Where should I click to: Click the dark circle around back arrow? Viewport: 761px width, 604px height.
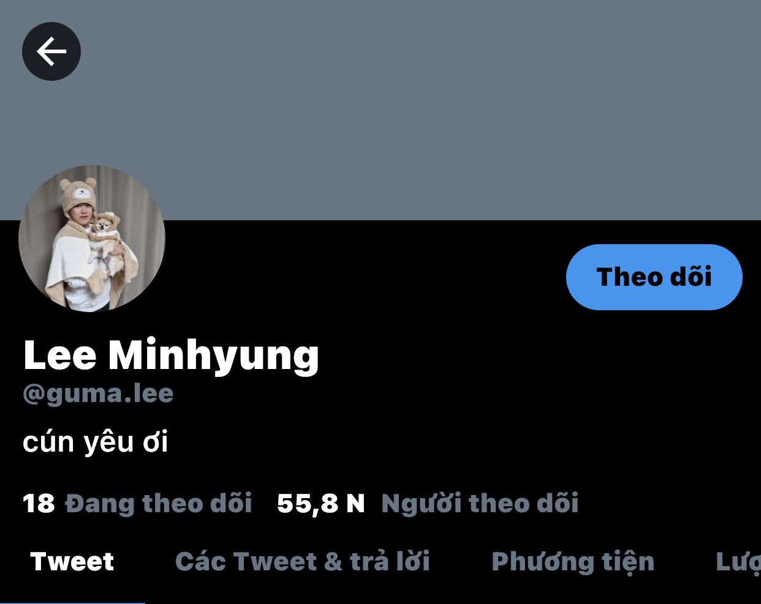(51, 51)
